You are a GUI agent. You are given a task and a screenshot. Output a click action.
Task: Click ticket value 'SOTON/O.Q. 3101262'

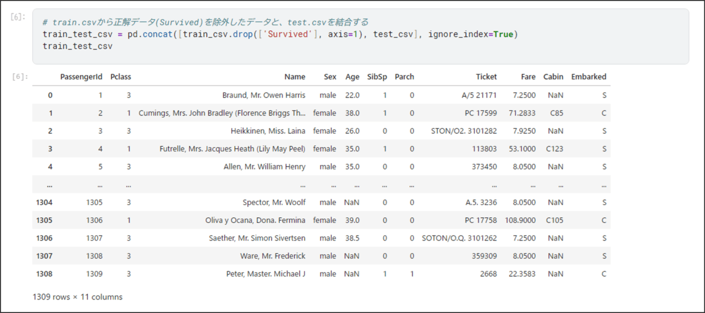click(x=459, y=238)
